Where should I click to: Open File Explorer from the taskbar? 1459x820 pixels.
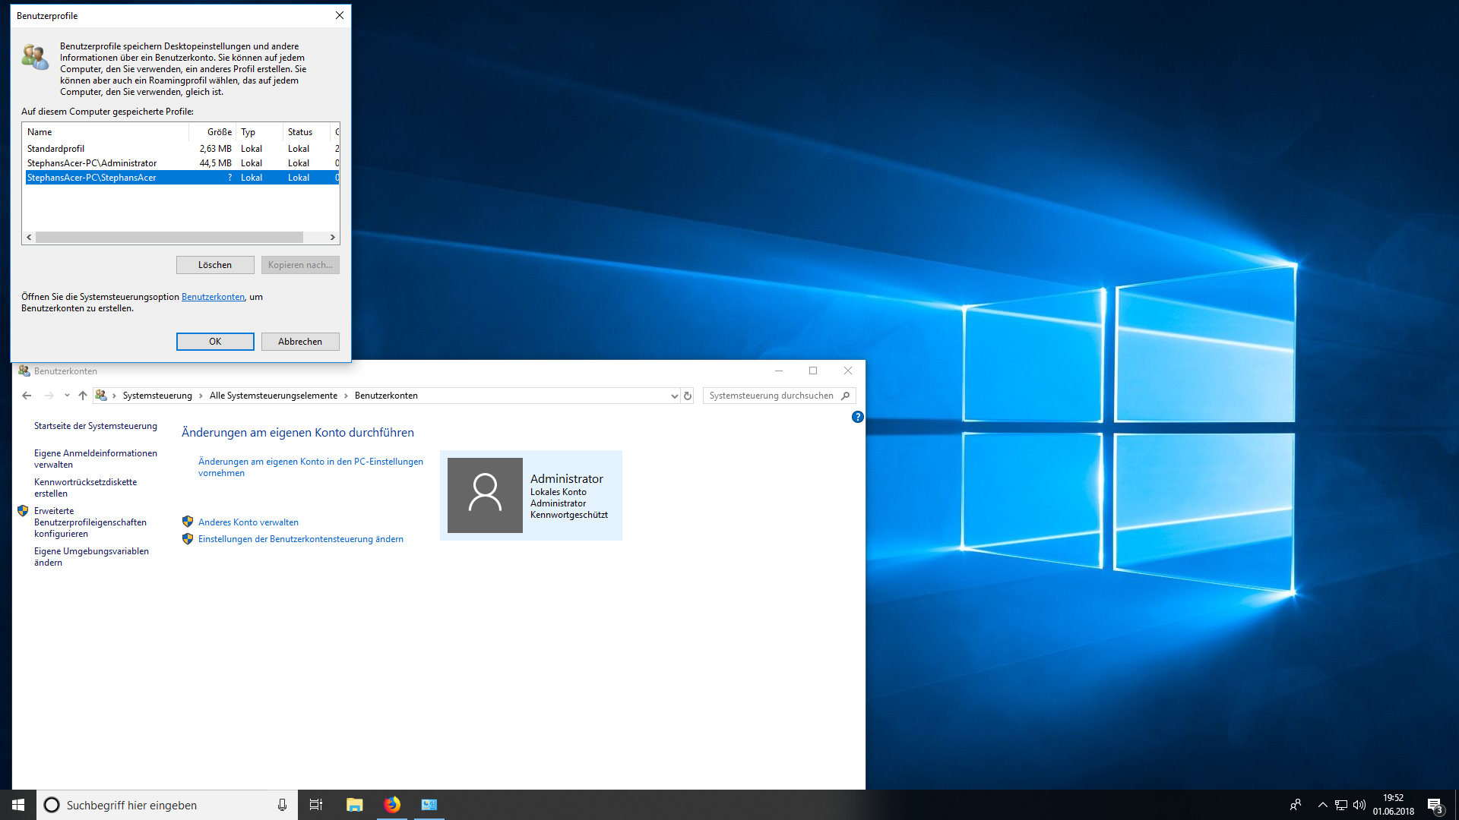(354, 805)
